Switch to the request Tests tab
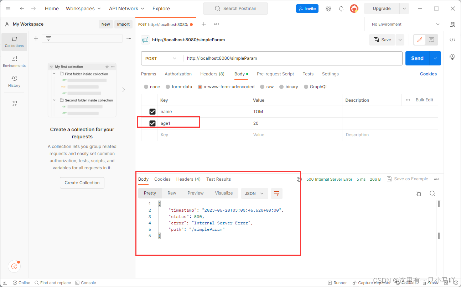Image resolution: width=461 pixels, height=287 pixels. pyautogui.click(x=308, y=74)
